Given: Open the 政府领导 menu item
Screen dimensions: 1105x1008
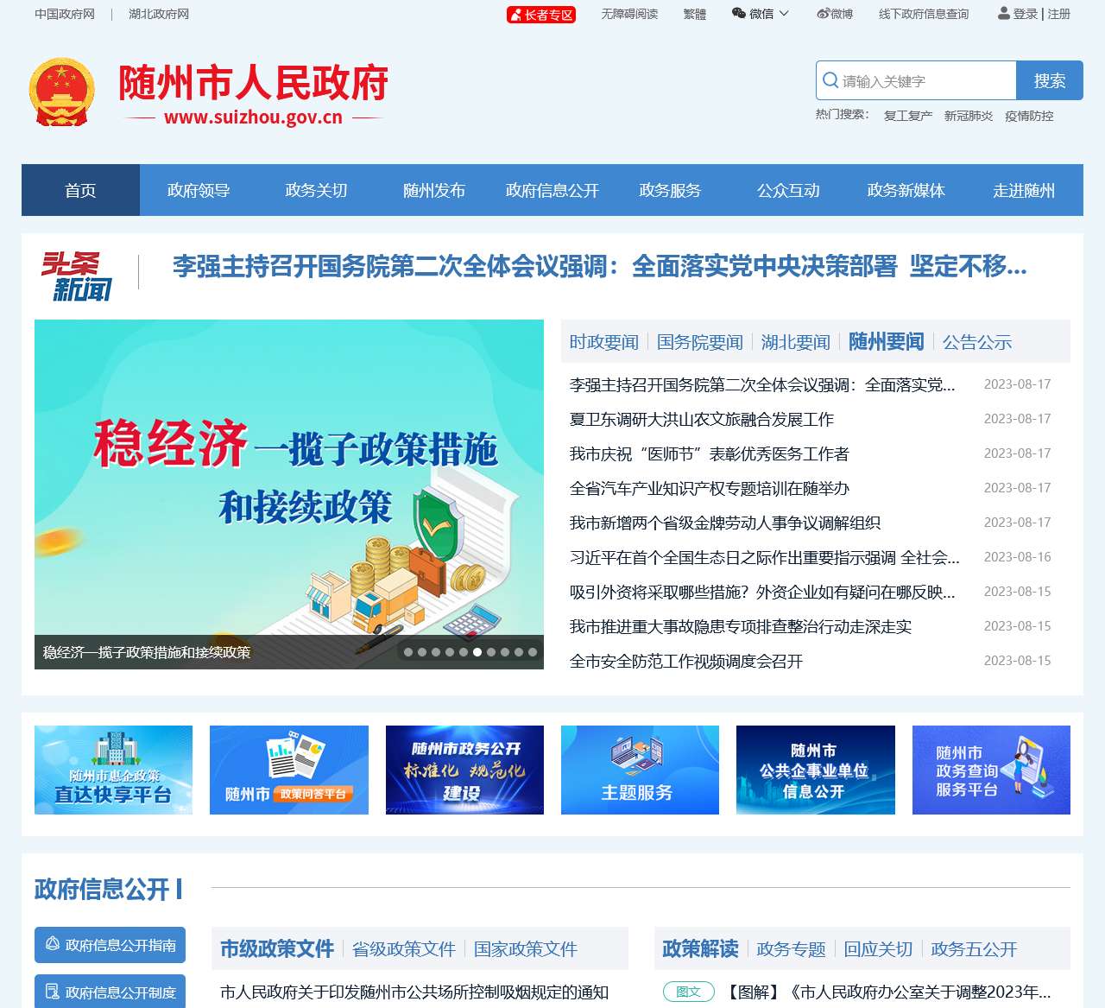Looking at the screenshot, I should [199, 190].
